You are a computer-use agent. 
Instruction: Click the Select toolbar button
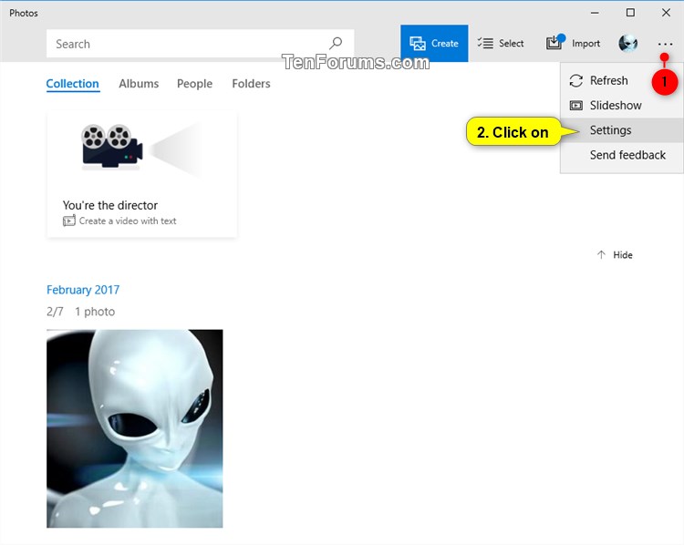[501, 43]
